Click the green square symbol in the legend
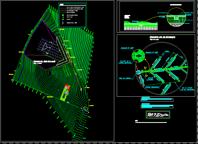The height and width of the screenshot is (144, 198). click(63, 15)
